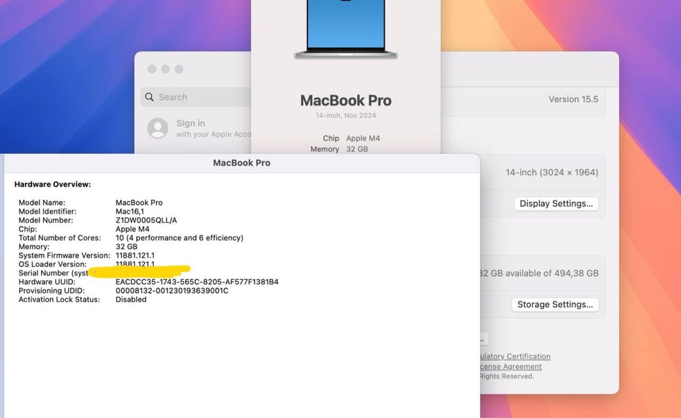Select the Hardware UUID value

click(x=197, y=282)
